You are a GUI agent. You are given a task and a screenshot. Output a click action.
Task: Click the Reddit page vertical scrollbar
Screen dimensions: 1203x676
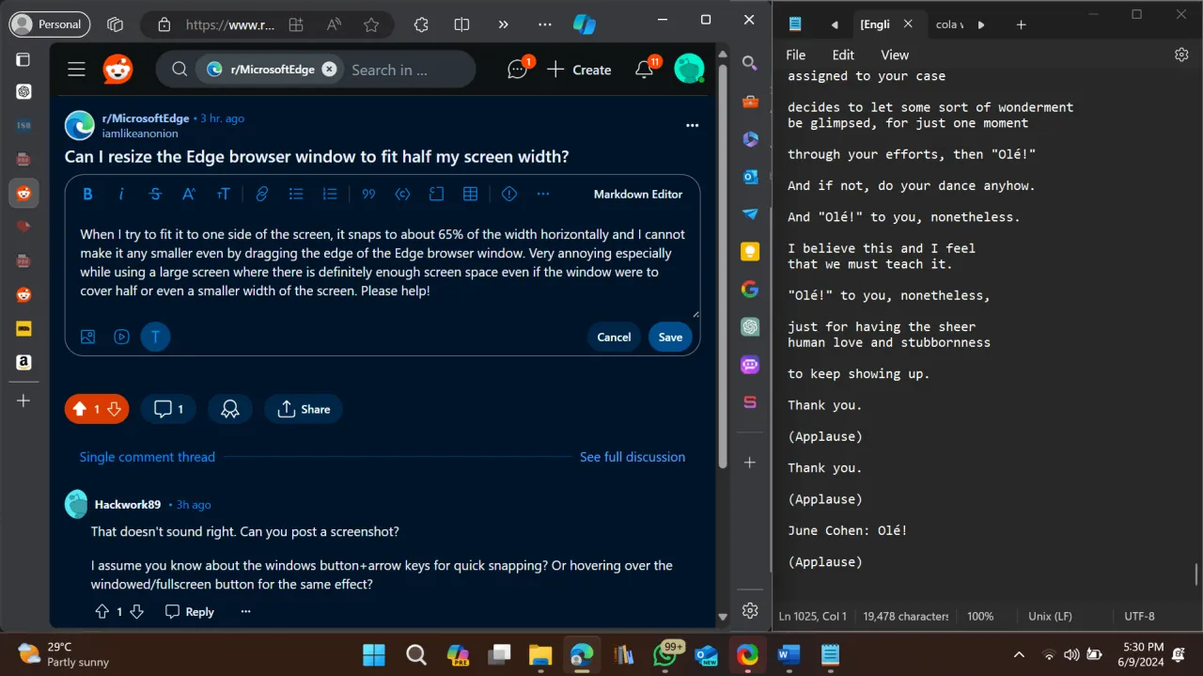(x=722, y=282)
